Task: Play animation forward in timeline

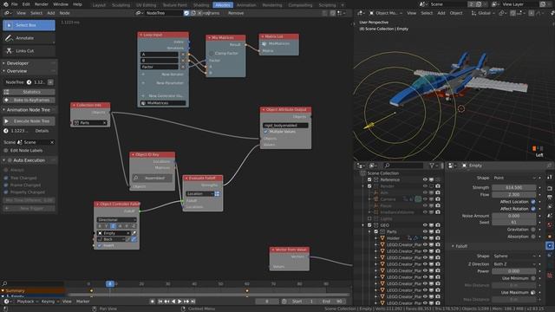Action: (180, 302)
